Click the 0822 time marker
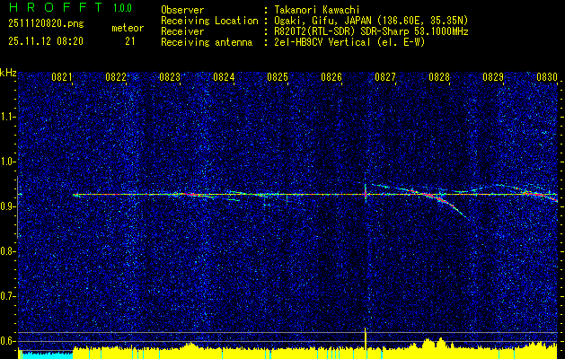 (x=116, y=77)
